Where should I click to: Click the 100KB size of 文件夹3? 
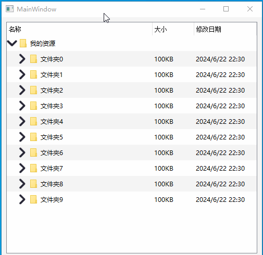[164, 106]
